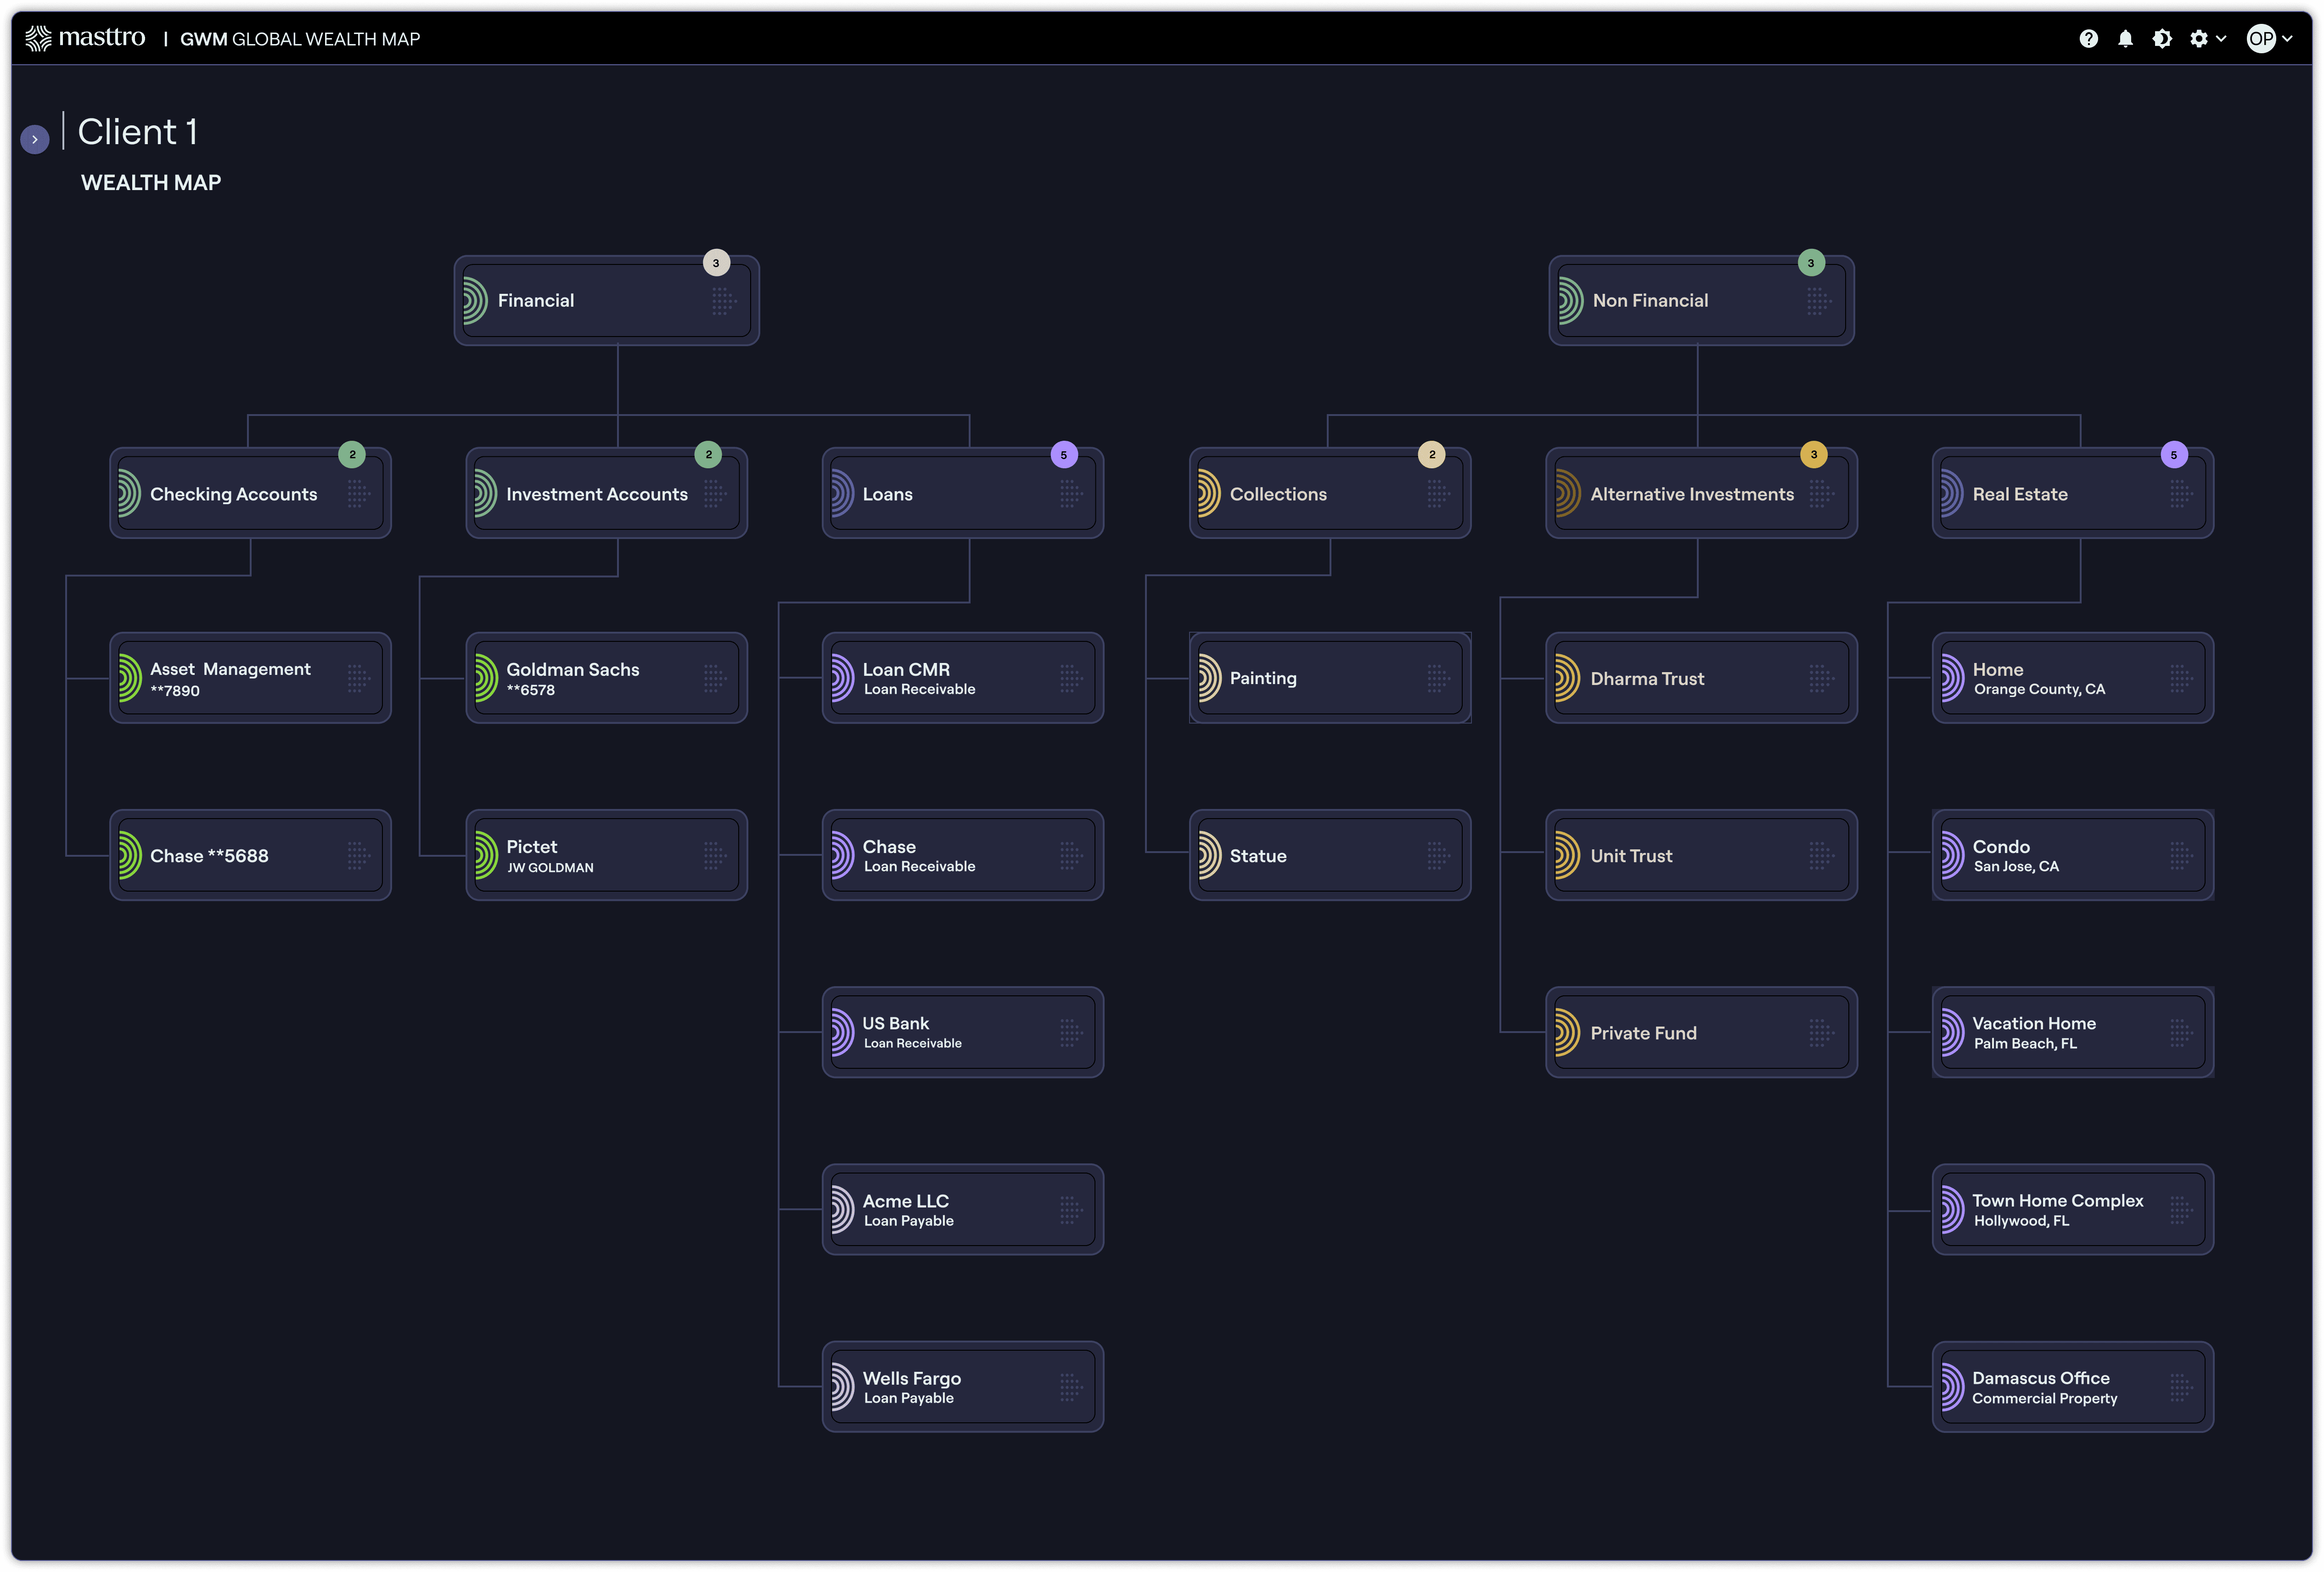2324x1572 pixels.
Task: Select the Financial node
Action: point(606,300)
